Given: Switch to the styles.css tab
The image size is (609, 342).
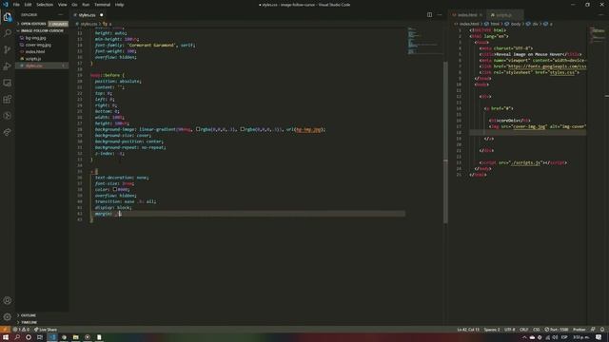Looking at the screenshot, I should click(x=87, y=15).
